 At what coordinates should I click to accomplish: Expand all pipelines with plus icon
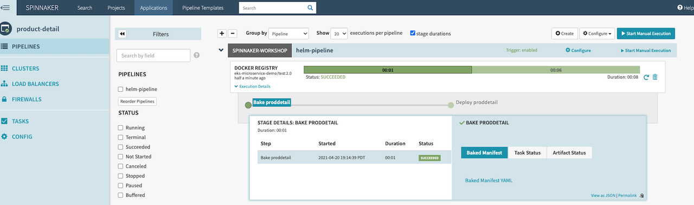tap(222, 34)
